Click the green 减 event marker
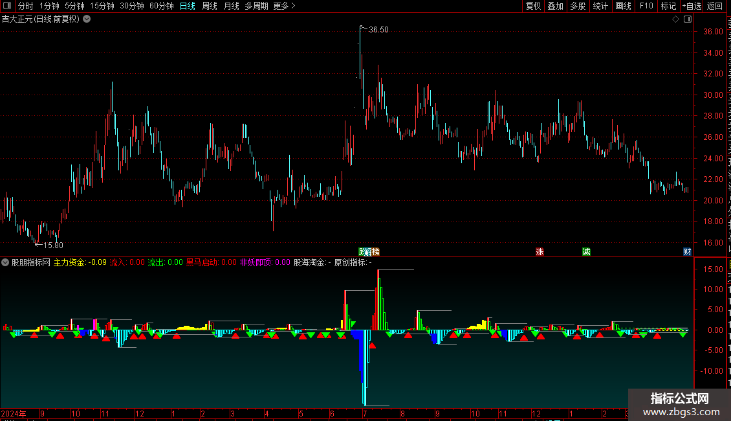 coord(587,252)
